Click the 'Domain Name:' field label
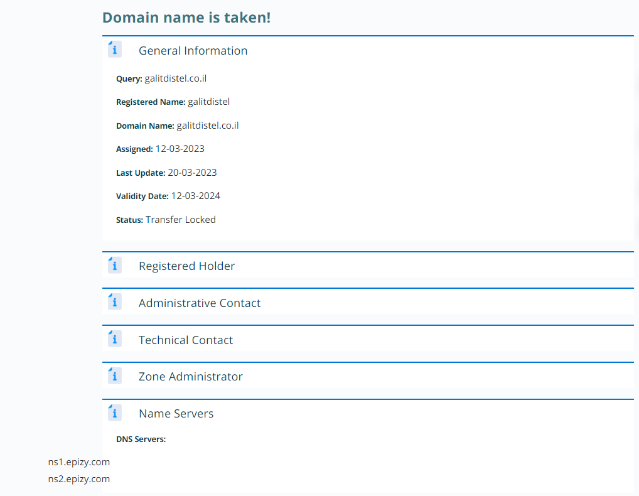This screenshot has width=639, height=496. (145, 126)
